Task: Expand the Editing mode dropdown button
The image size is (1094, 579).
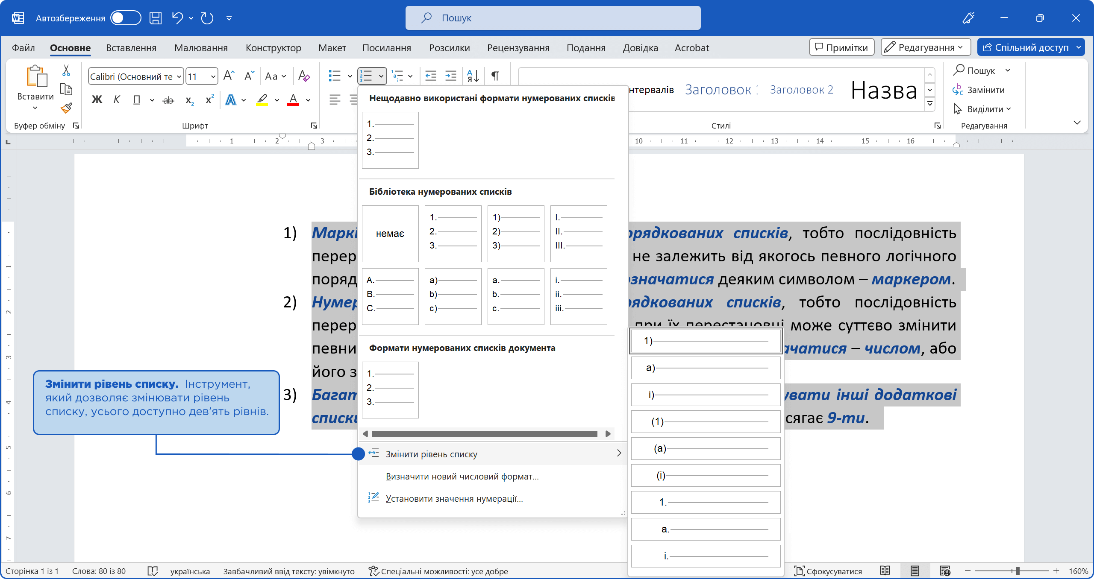Action: coord(926,47)
